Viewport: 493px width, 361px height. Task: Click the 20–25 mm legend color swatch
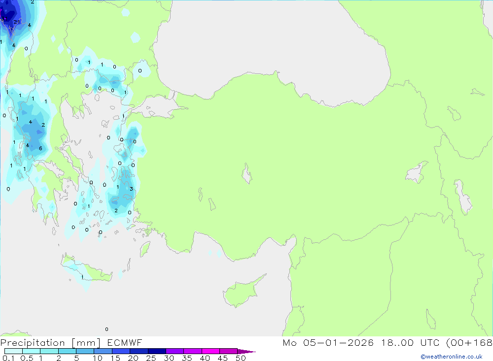tap(139, 351)
